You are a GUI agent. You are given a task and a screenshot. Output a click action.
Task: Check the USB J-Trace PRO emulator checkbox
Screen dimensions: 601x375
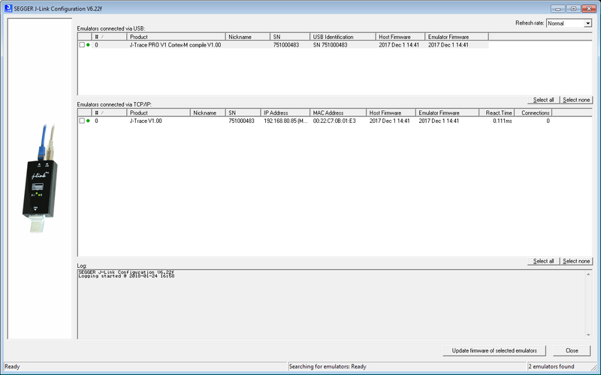tap(82, 45)
